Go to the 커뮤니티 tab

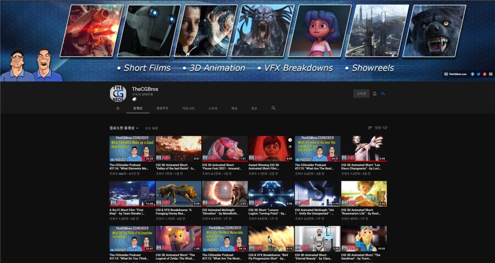click(x=188, y=108)
